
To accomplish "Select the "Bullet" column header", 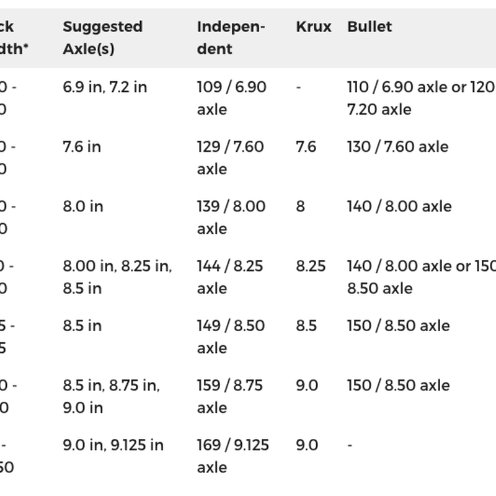I will pyautogui.click(x=370, y=27).
